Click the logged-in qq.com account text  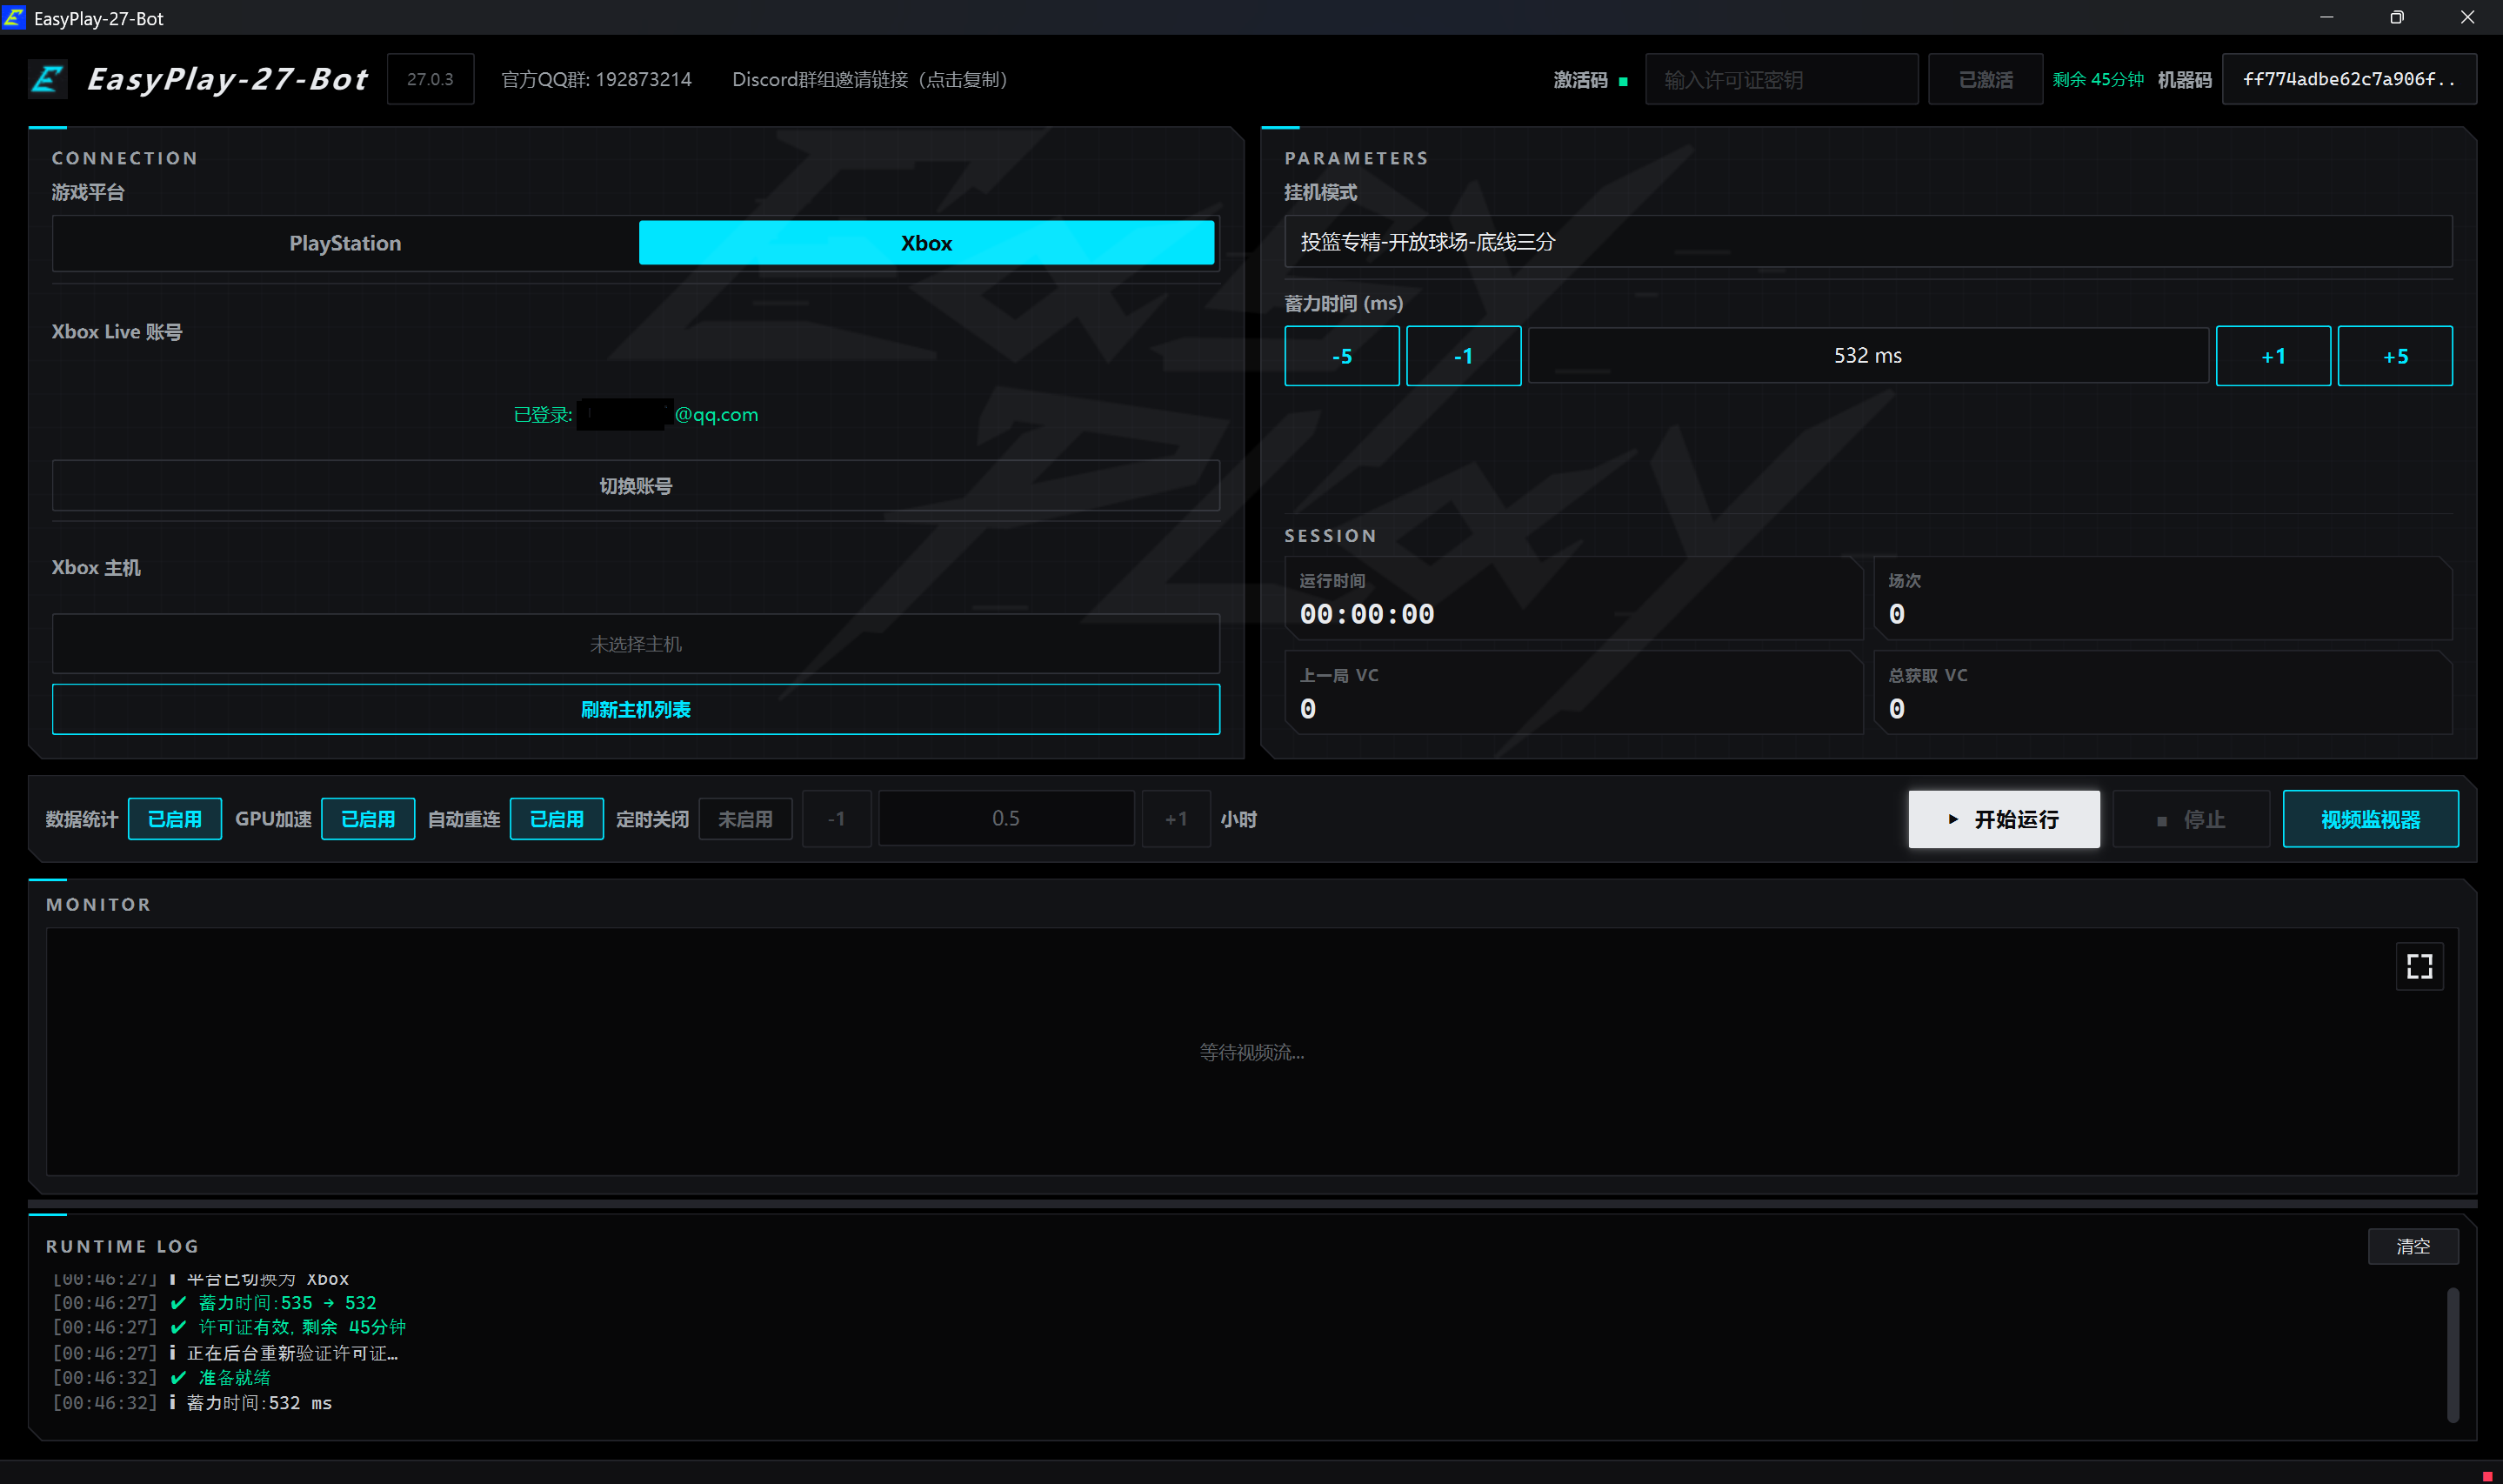(x=636, y=415)
